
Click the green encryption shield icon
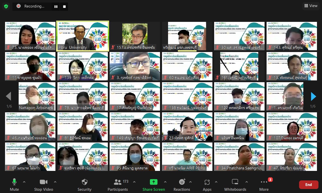click(x=6, y=6)
